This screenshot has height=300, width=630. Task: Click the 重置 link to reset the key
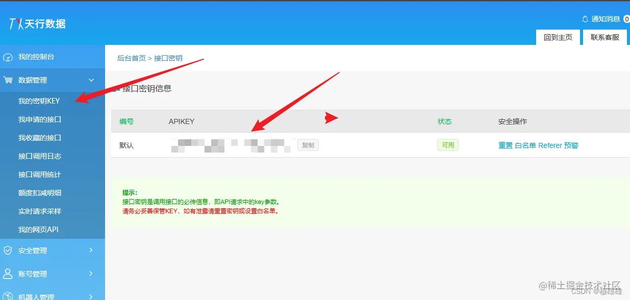(x=505, y=145)
